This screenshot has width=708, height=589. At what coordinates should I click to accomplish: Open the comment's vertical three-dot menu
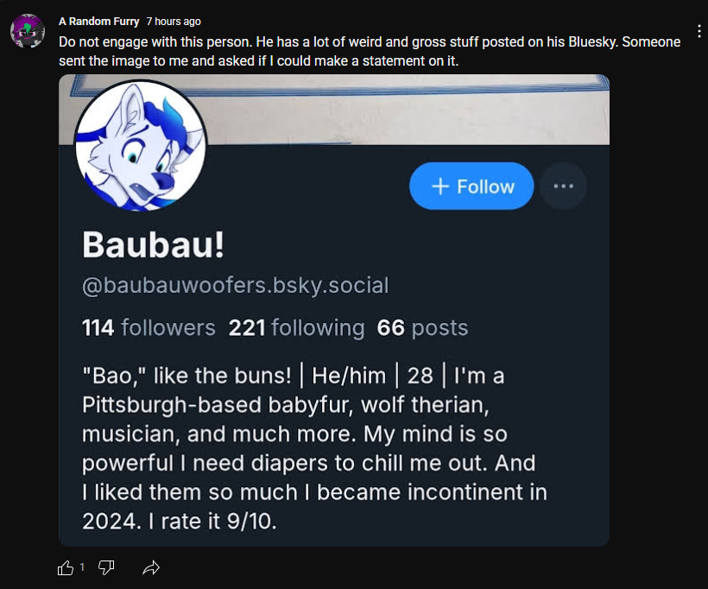pos(699,31)
